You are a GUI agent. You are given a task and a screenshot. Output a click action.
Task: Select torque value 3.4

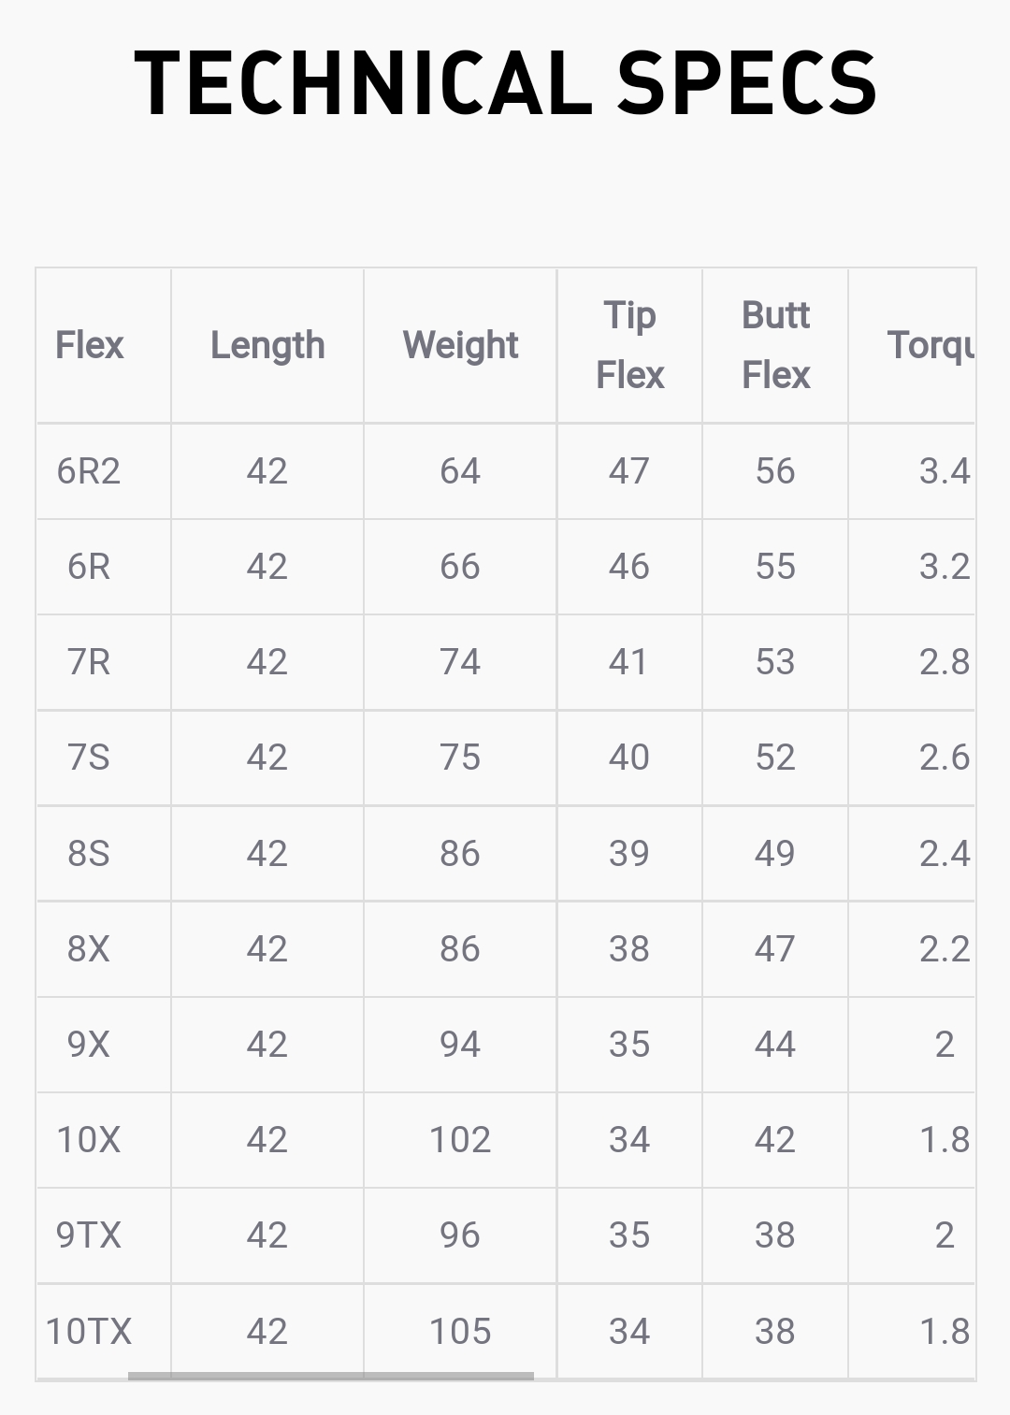[944, 471]
